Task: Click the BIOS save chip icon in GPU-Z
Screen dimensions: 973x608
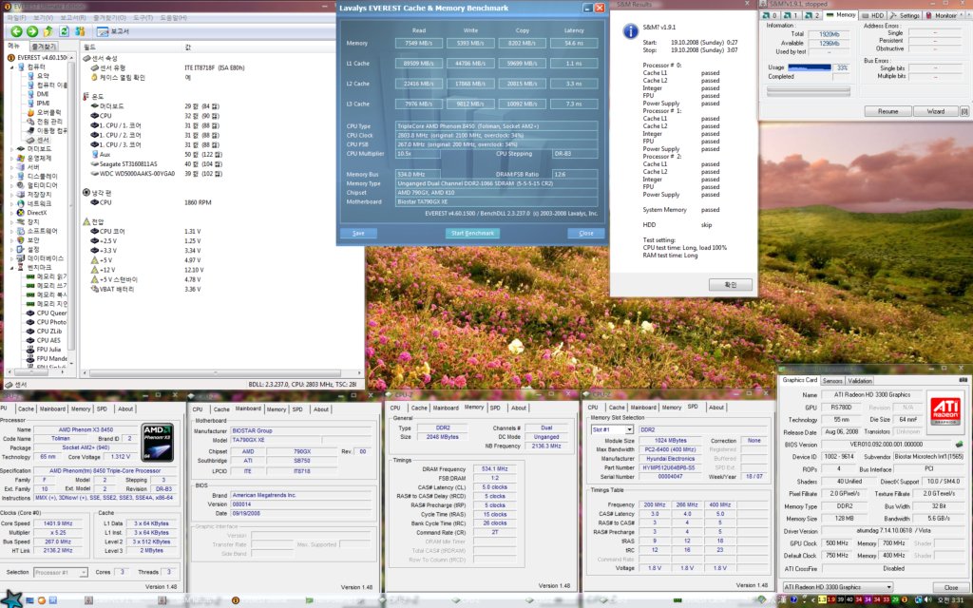Action: (x=960, y=445)
